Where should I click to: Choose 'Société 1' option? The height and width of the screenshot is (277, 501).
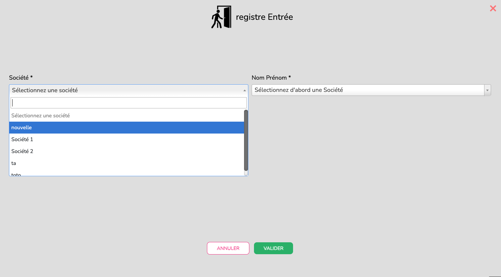pos(126,139)
